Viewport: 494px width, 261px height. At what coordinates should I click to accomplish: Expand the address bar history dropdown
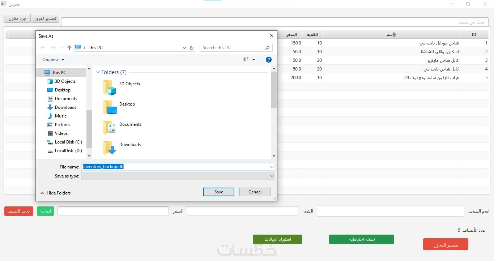point(184,48)
